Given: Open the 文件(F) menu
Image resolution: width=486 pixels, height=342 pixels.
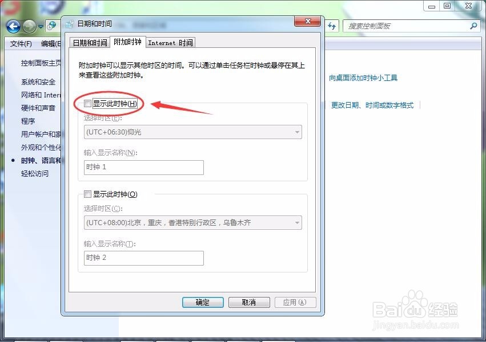Looking at the screenshot, I should click(x=21, y=44).
